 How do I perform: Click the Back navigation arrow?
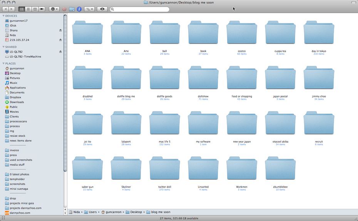(6, 9)
